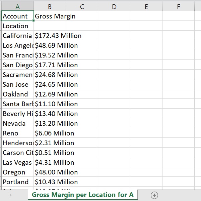Select the Oakland $12.69 Million cell

[50, 94]
